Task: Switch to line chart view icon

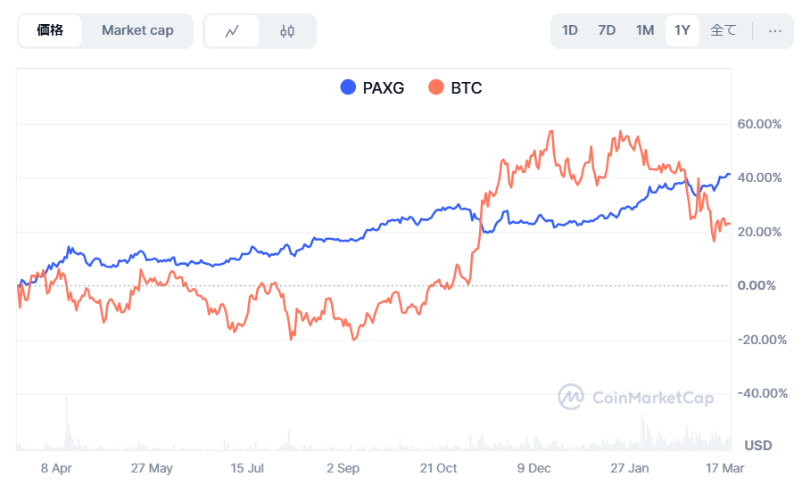Action: coord(232,31)
